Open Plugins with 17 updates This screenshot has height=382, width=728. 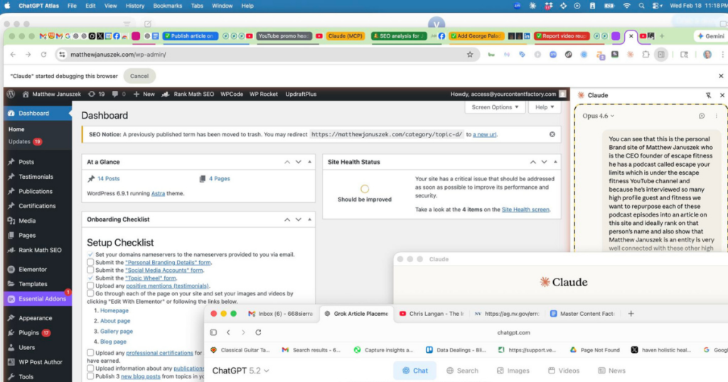[x=28, y=332]
